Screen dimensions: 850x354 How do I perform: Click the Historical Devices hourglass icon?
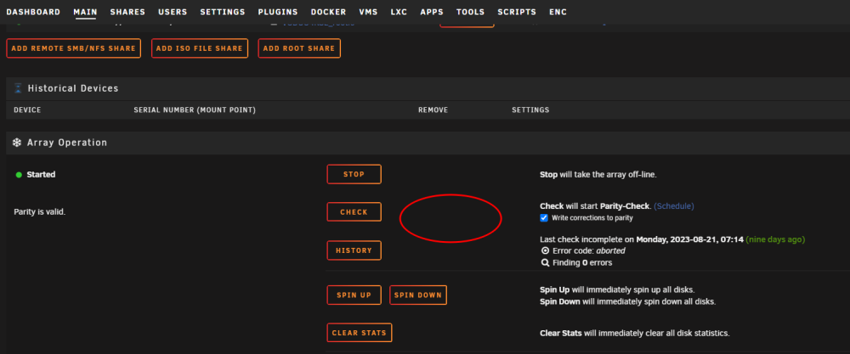[19, 88]
